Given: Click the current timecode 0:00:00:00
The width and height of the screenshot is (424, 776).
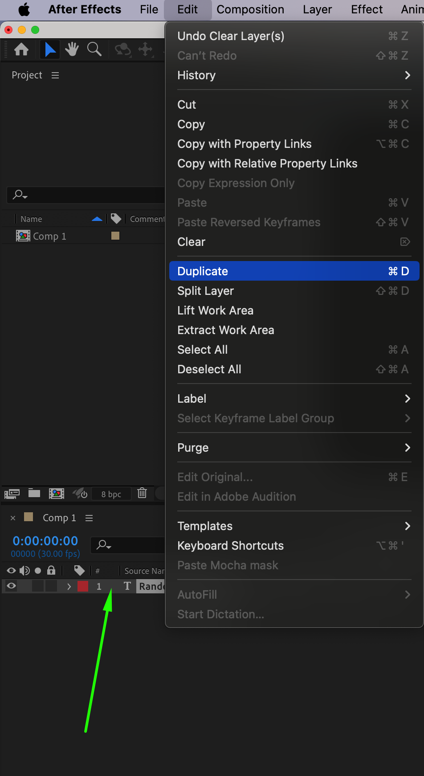Looking at the screenshot, I should [45, 541].
